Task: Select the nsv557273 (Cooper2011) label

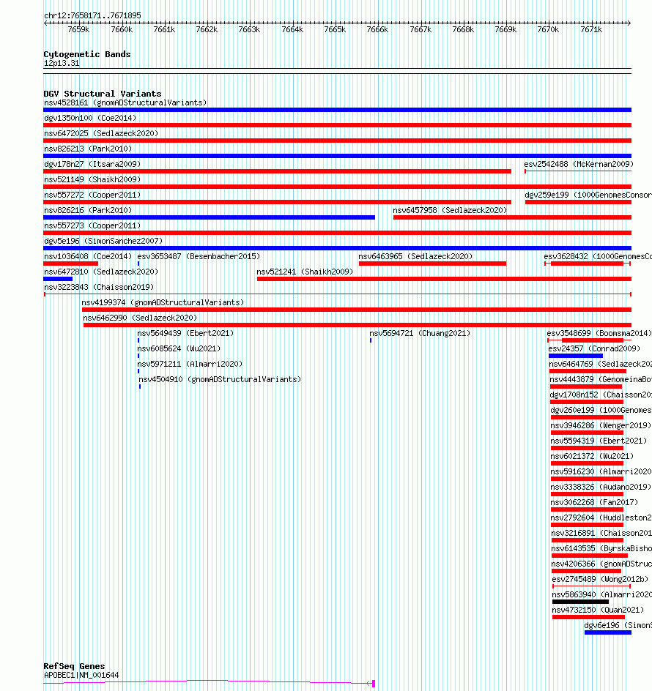Action: (x=92, y=226)
